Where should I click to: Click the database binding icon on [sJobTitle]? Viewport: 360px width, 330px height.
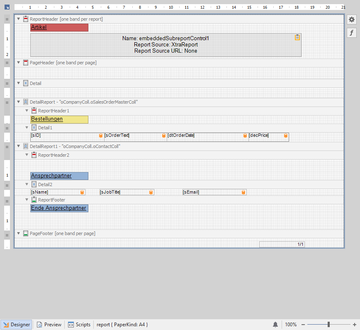coord(151,192)
